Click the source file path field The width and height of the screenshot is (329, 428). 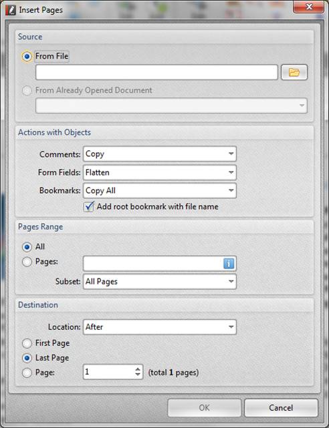(156, 72)
